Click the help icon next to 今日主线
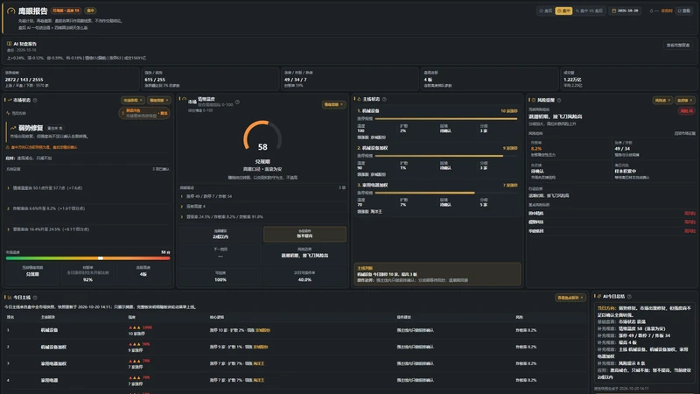Screen dimensions: 700x394 (35, 298)
